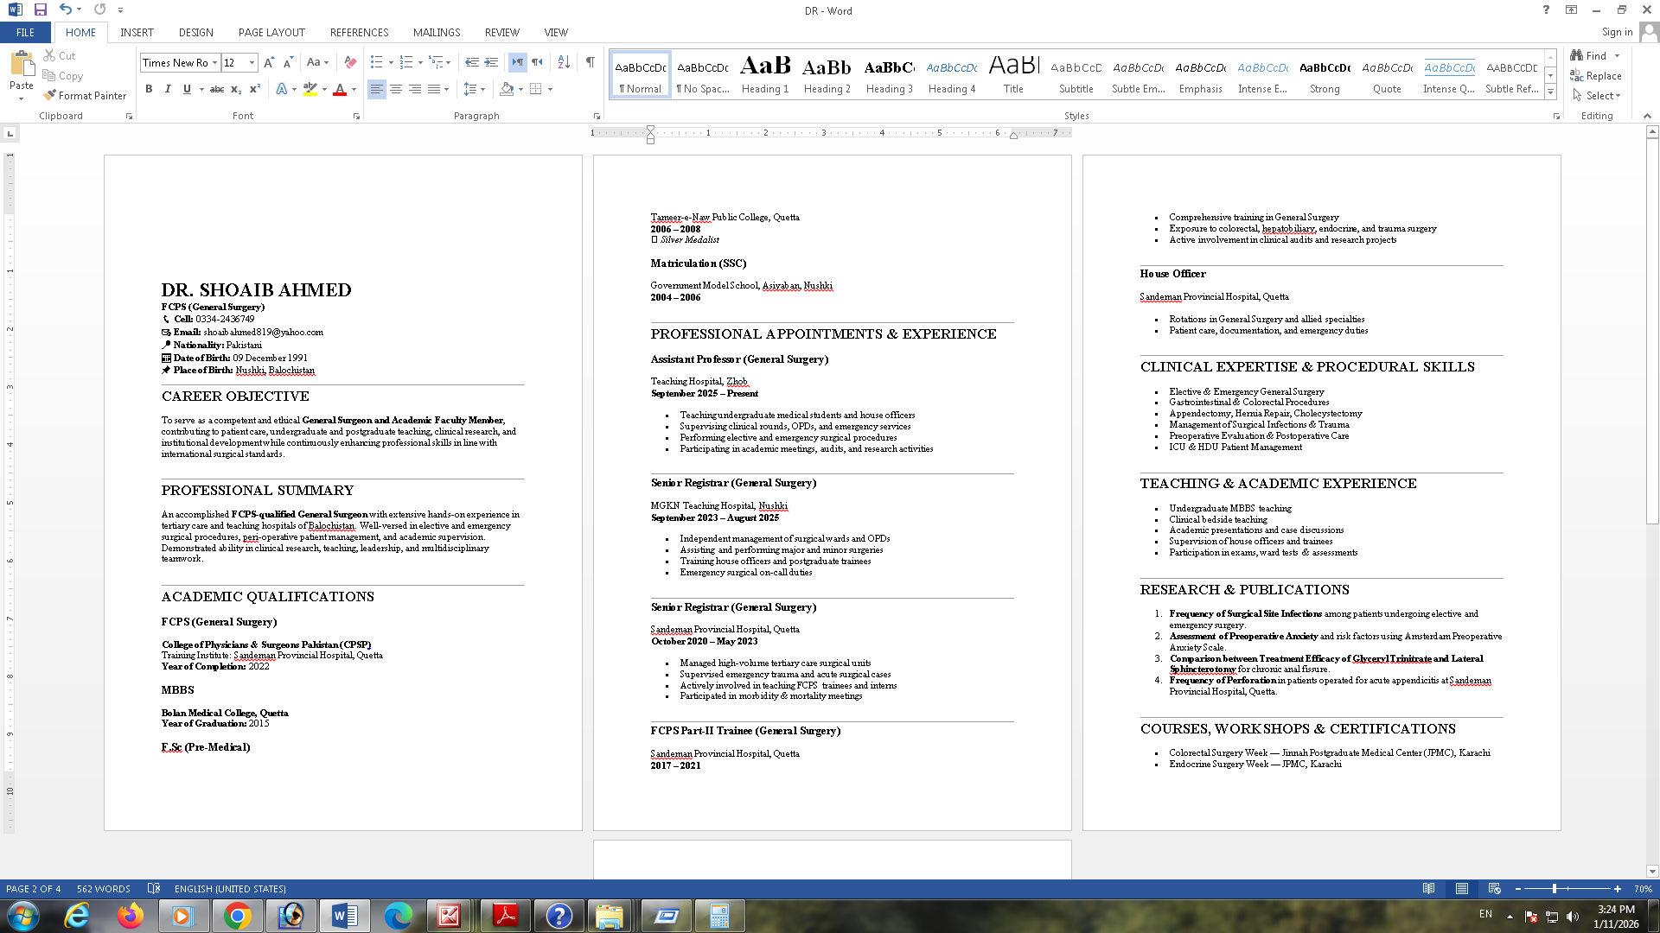The image size is (1660, 933).
Task: Open the font size dropdown
Action: tap(252, 62)
